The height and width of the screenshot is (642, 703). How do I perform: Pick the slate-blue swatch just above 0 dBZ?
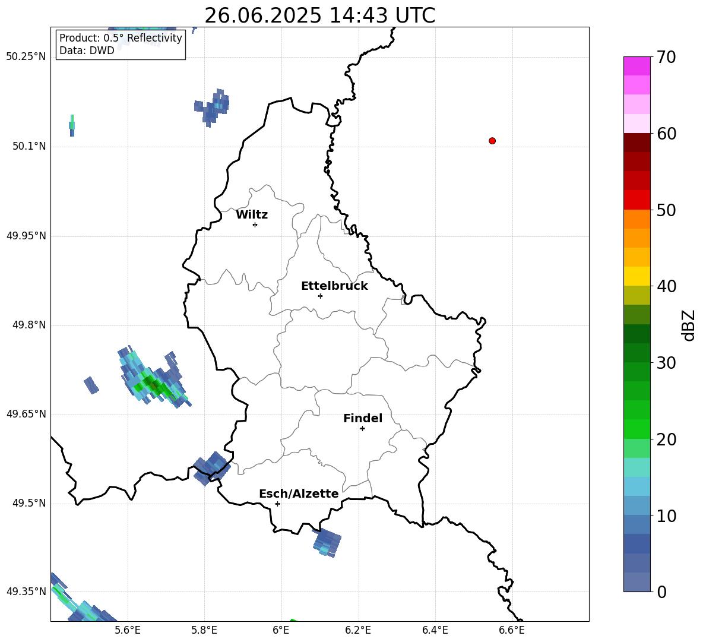coord(636,582)
